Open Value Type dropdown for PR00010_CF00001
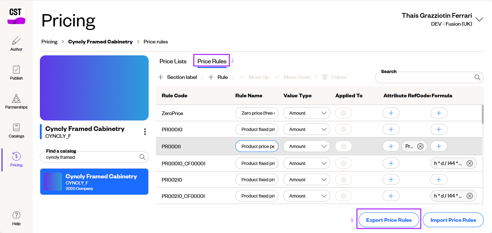492x233 pixels. coord(307,163)
